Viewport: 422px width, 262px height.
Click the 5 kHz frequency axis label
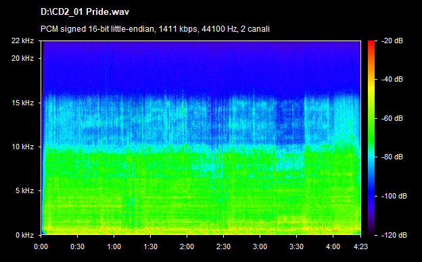[24, 191]
